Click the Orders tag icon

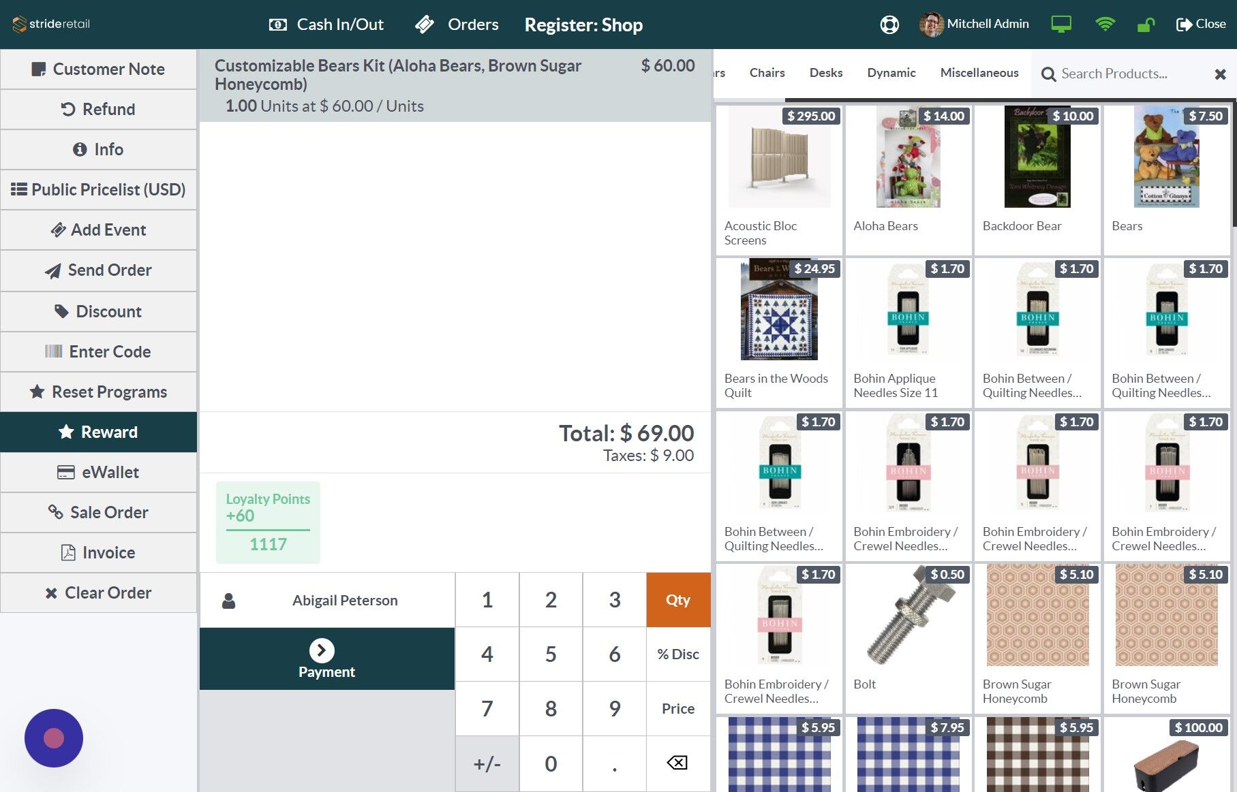(x=424, y=23)
